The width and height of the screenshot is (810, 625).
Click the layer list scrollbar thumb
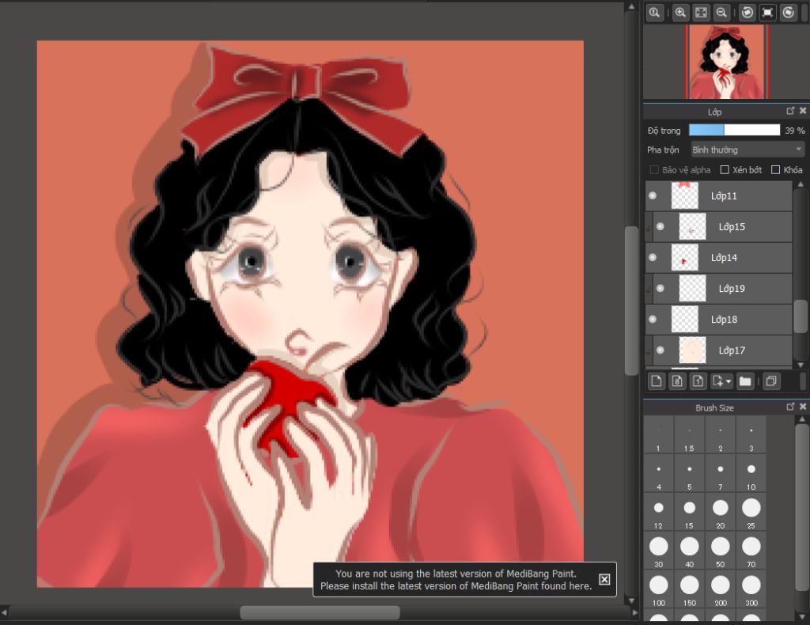(801, 316)
